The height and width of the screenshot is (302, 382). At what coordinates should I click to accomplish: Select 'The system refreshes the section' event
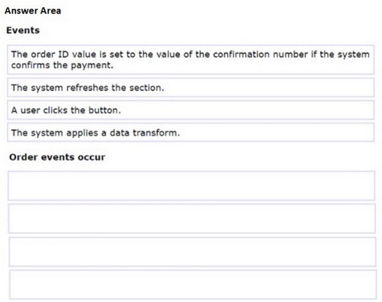tap(191, 87)
